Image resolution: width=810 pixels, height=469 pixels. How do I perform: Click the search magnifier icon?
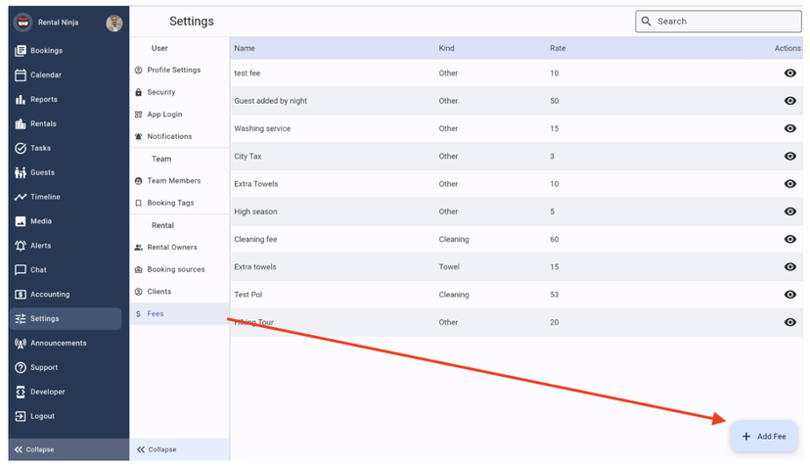[x=646, y=22]
